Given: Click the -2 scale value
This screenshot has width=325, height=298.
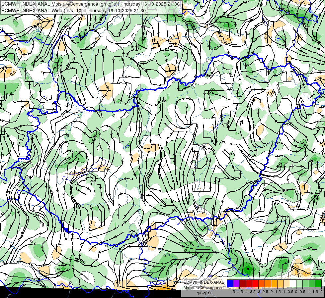Looking at the screenshot, I should coord(271,292).
